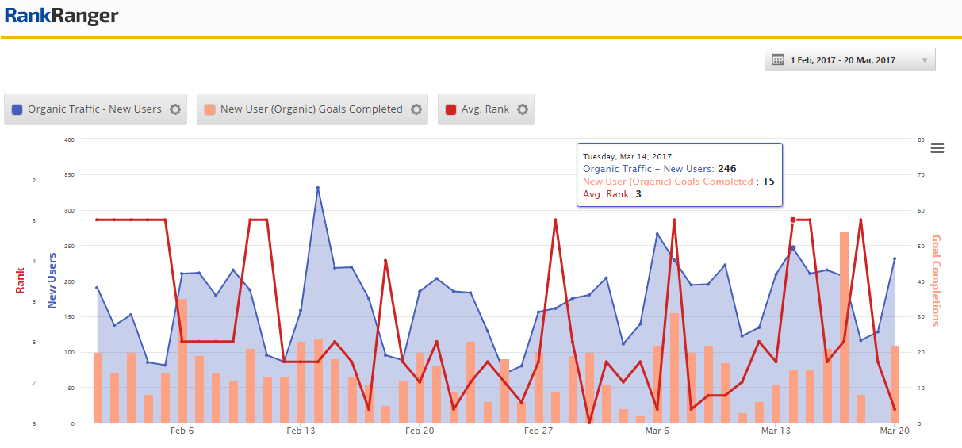Image resolution: width=962 pixels, height=448 pixels.
Task: Click gear icon for Organic Traffic series
Action: [x=175, y=109]
